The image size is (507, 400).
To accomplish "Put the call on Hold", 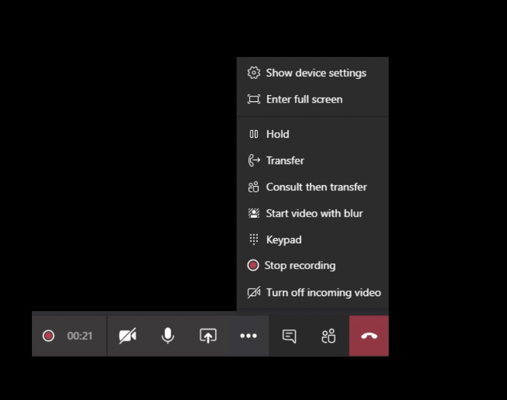I will click(277, 134).
